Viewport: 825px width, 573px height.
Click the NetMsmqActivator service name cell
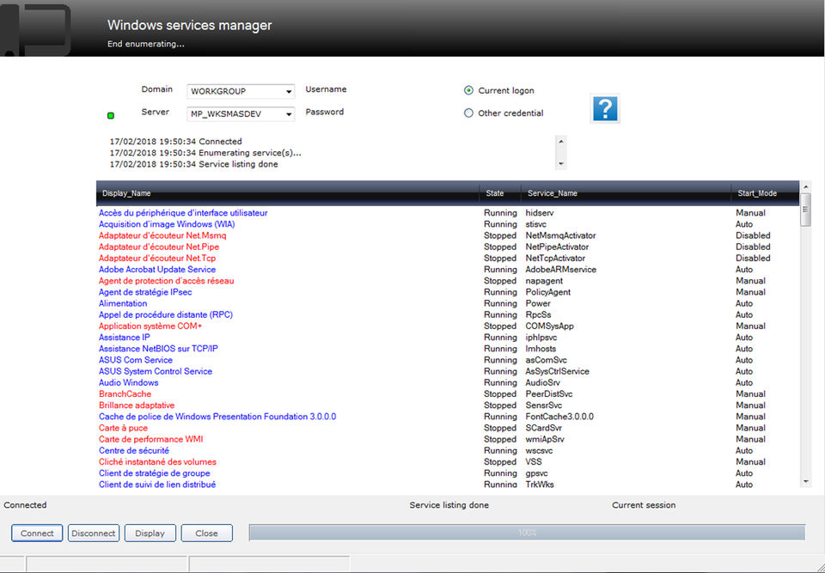point(560,235)
